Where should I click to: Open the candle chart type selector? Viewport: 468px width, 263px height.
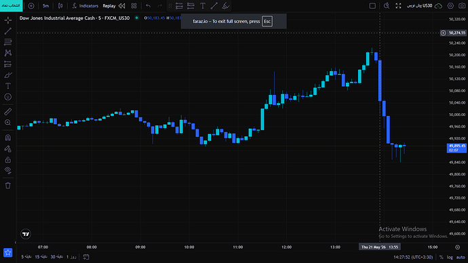(60, 5)
